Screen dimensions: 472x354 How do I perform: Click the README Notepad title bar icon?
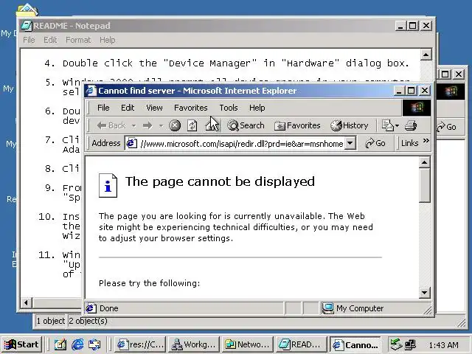pyautogui.click(x=27, y=26)
